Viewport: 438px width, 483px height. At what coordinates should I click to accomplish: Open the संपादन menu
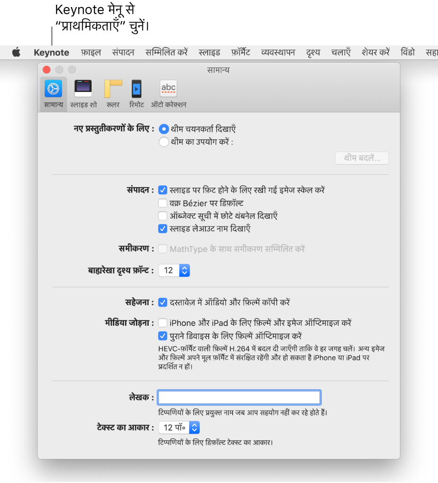click(x=123, y=52)
